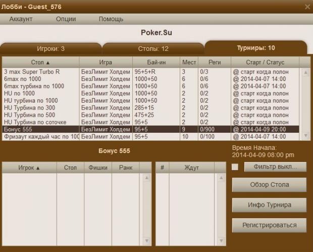
Task: Toggle the filter checkbox next to Фильтр выкл
Action: click(x=235, y=167)
